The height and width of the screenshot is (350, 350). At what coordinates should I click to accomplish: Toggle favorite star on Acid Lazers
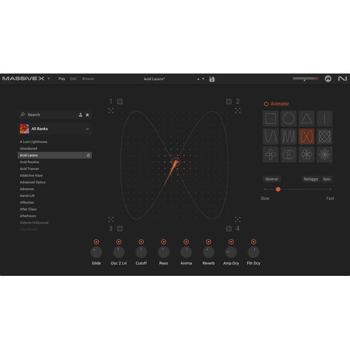[x=89, y=155]
